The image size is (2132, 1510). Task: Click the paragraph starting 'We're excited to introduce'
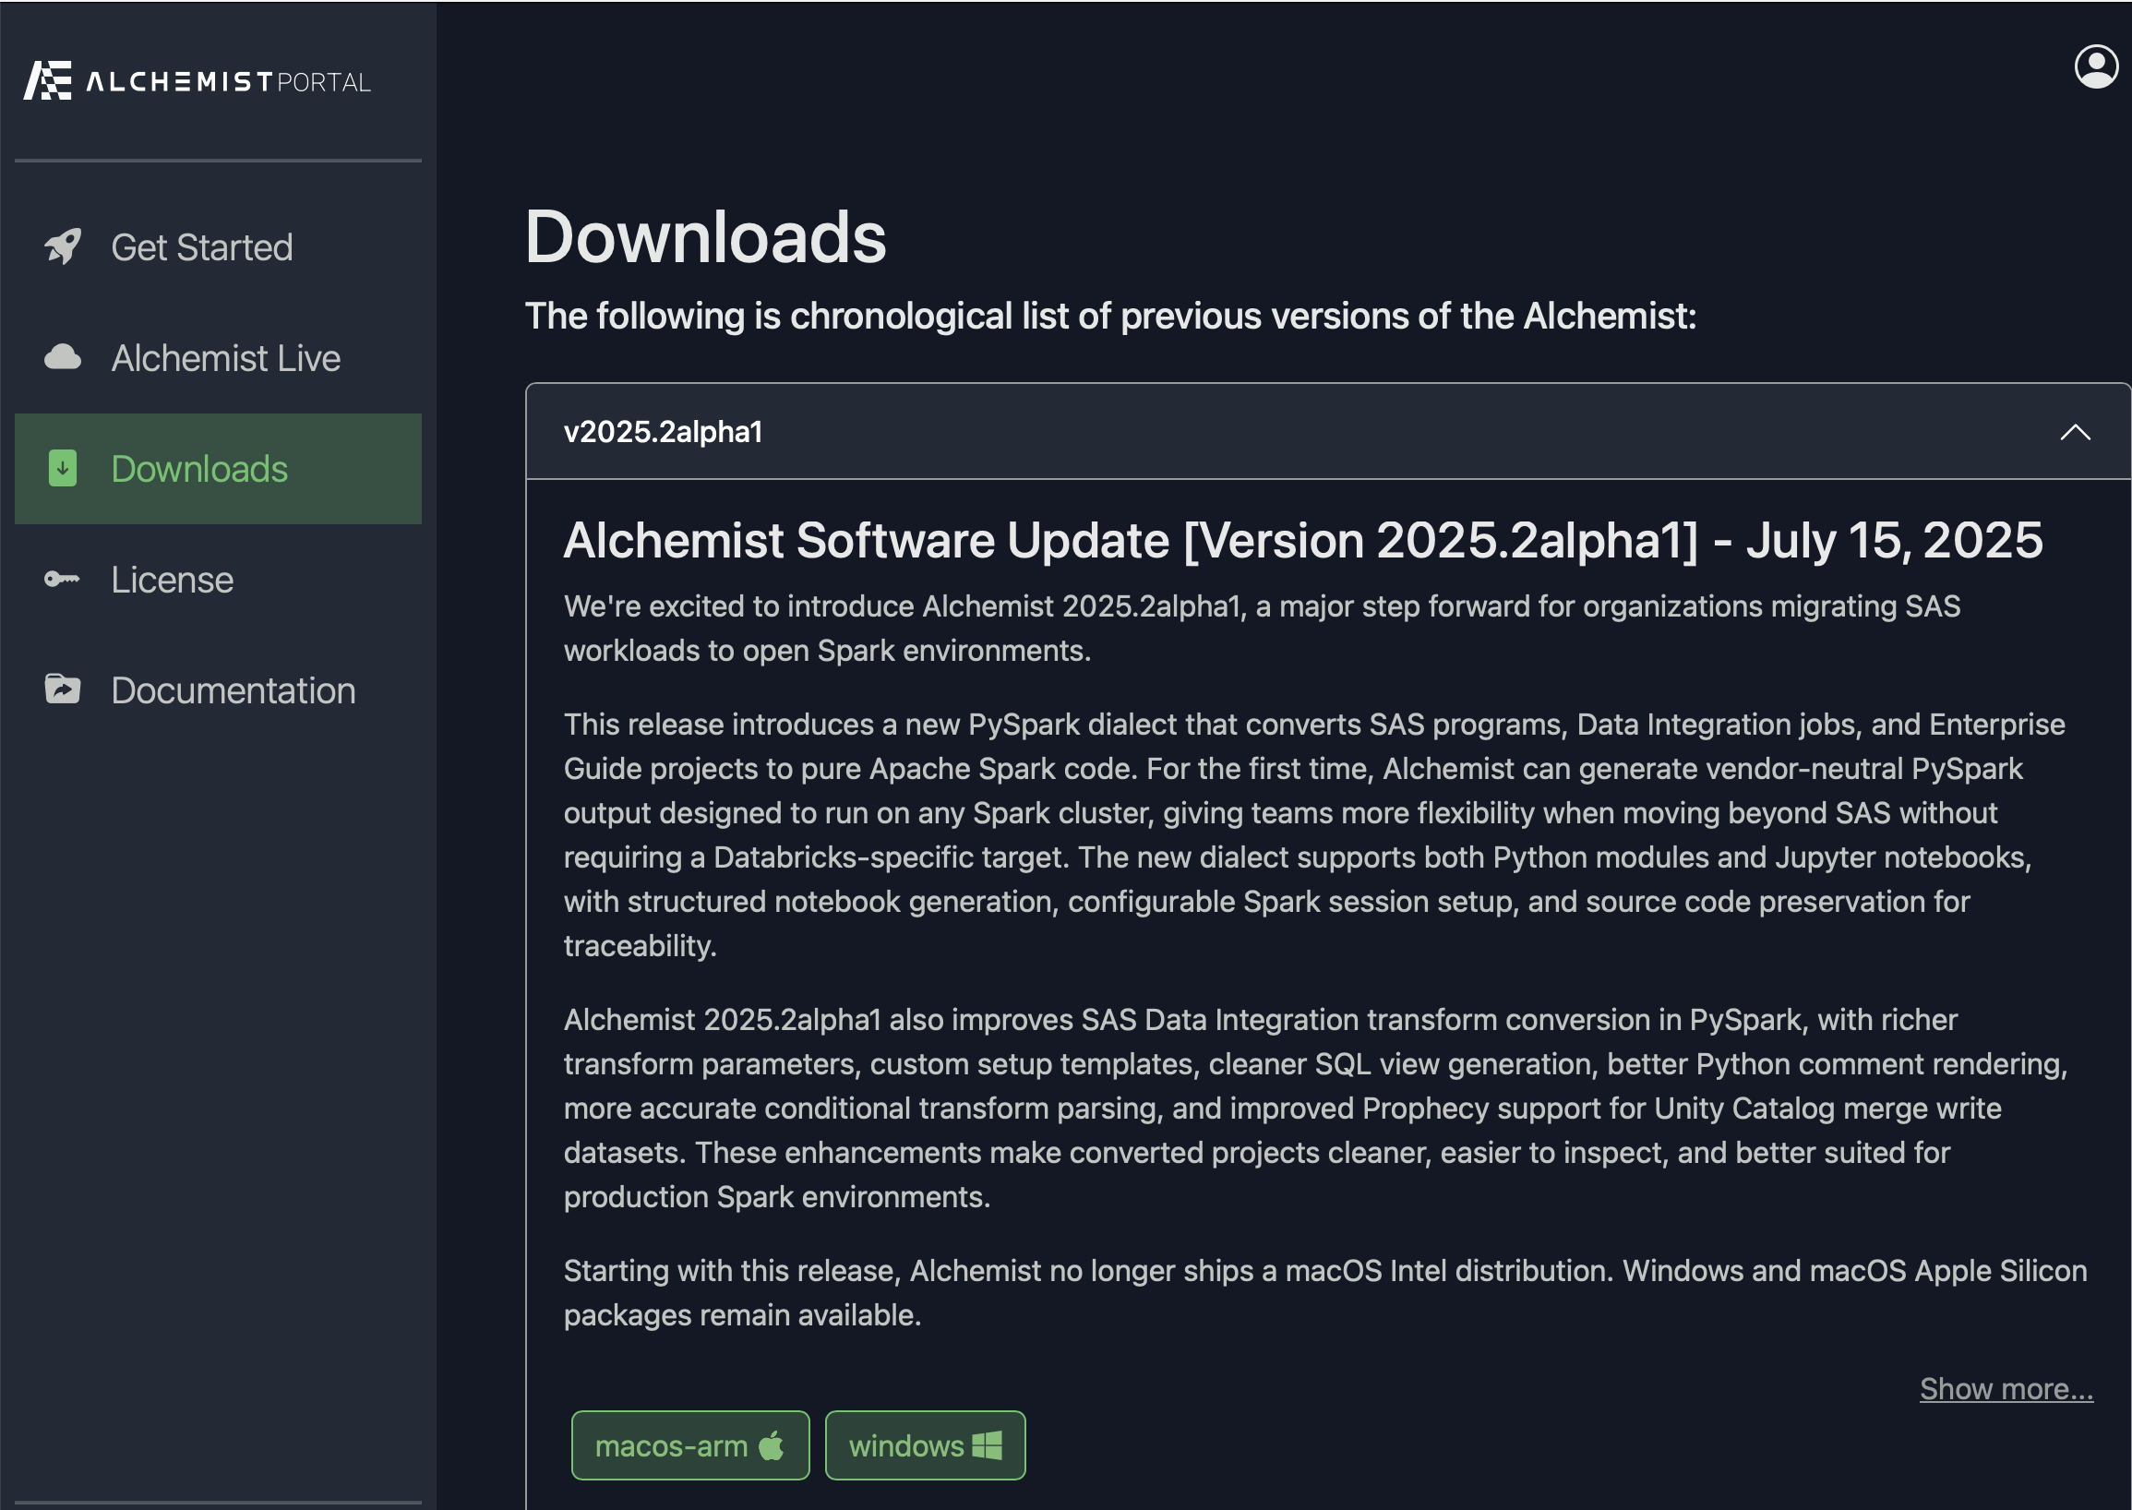pyautogui.click(x=1262, y=628)
